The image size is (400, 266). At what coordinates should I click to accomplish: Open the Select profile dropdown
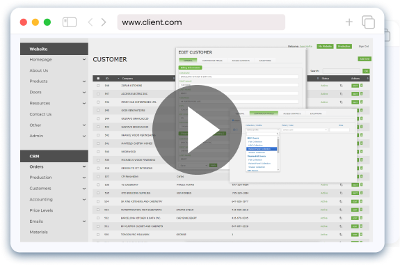coord(262,130)
